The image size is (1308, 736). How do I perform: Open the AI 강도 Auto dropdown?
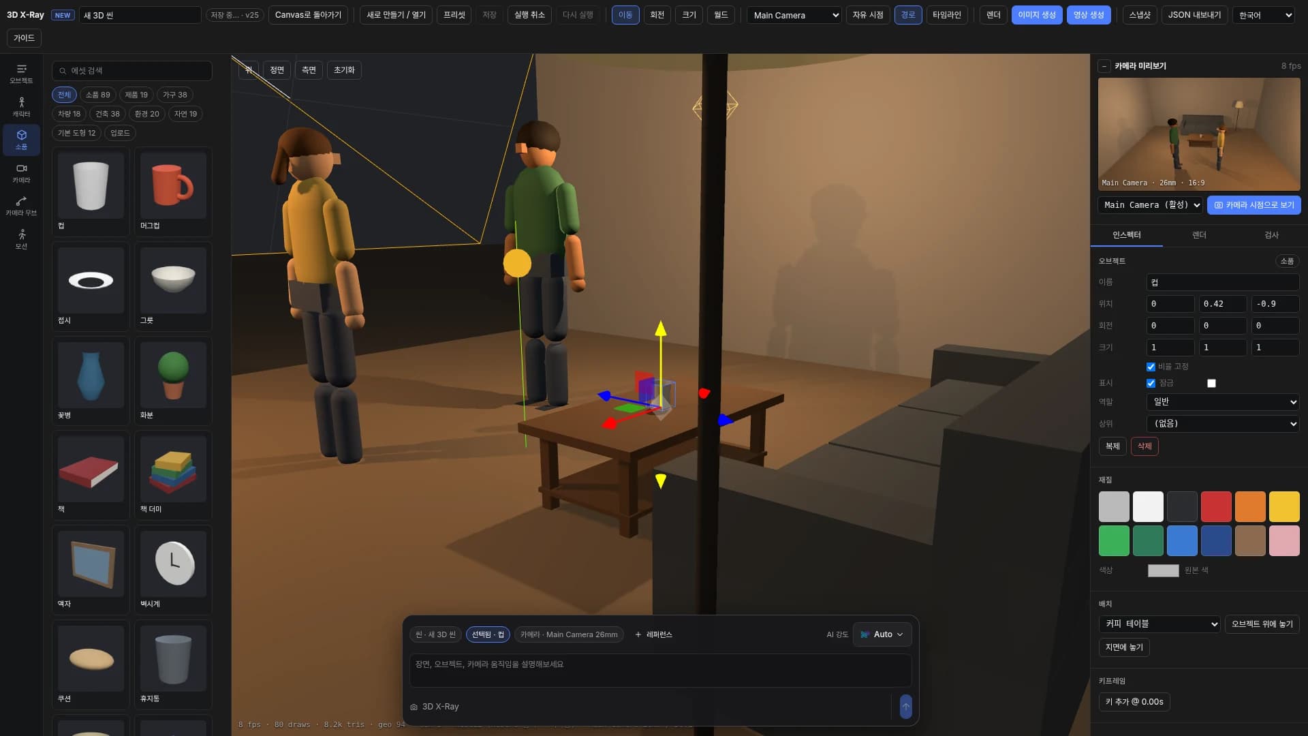pyautogui.click(x=882, y=634)
